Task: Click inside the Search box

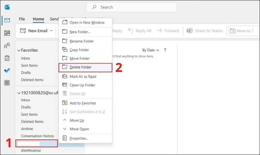Action: tap(131, 7)
